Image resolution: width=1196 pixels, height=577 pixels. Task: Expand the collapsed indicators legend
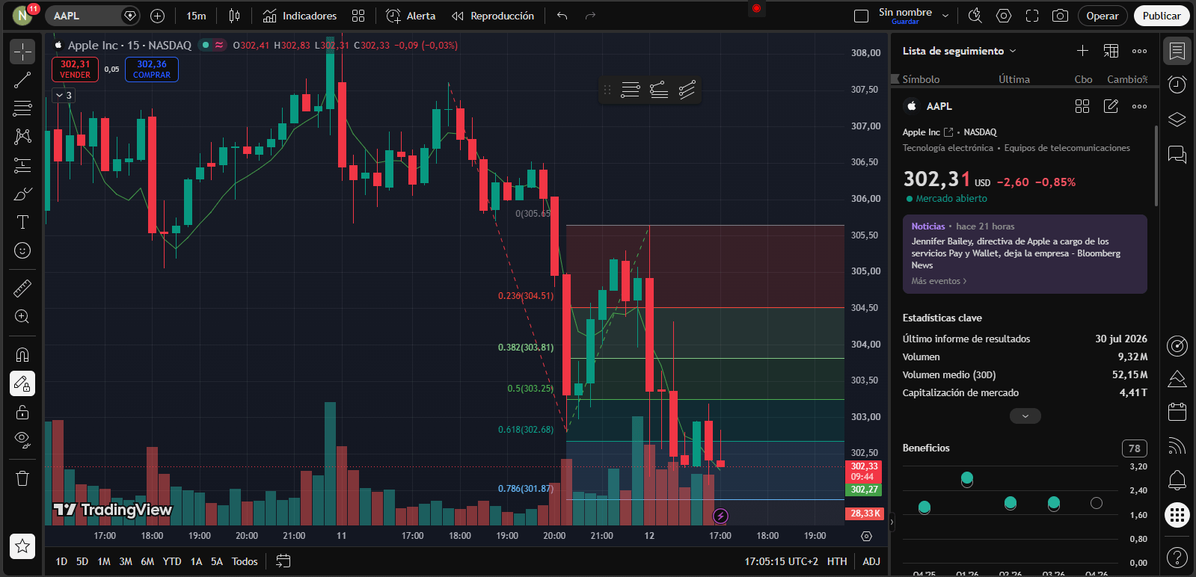tap(64, 95)
